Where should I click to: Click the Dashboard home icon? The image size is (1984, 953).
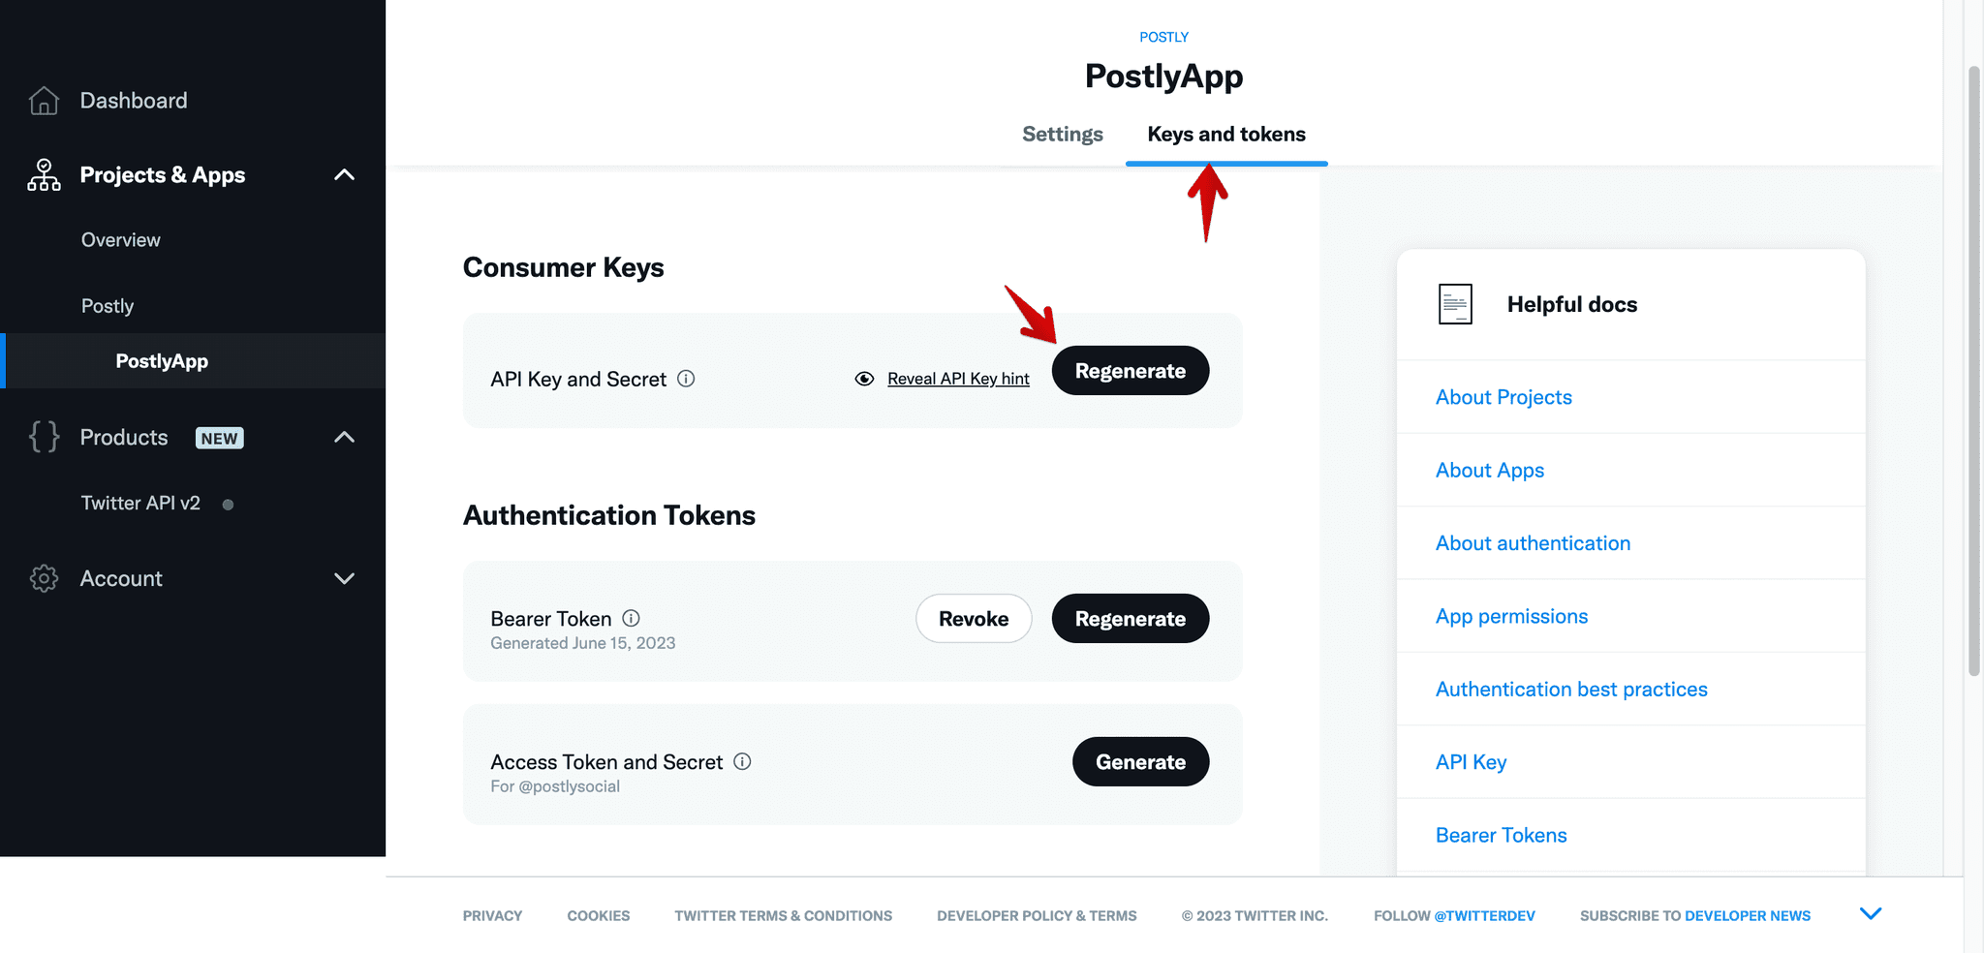pyautogui.click(x=44, y=101)
